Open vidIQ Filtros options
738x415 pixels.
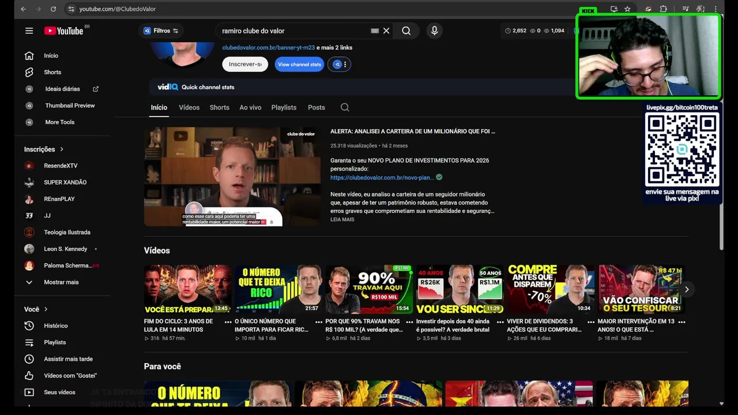[161, 31]
